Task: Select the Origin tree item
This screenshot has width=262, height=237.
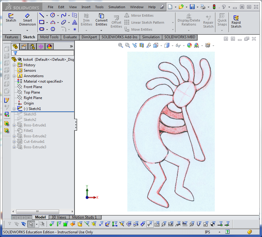Action: (x=29, y=103)
